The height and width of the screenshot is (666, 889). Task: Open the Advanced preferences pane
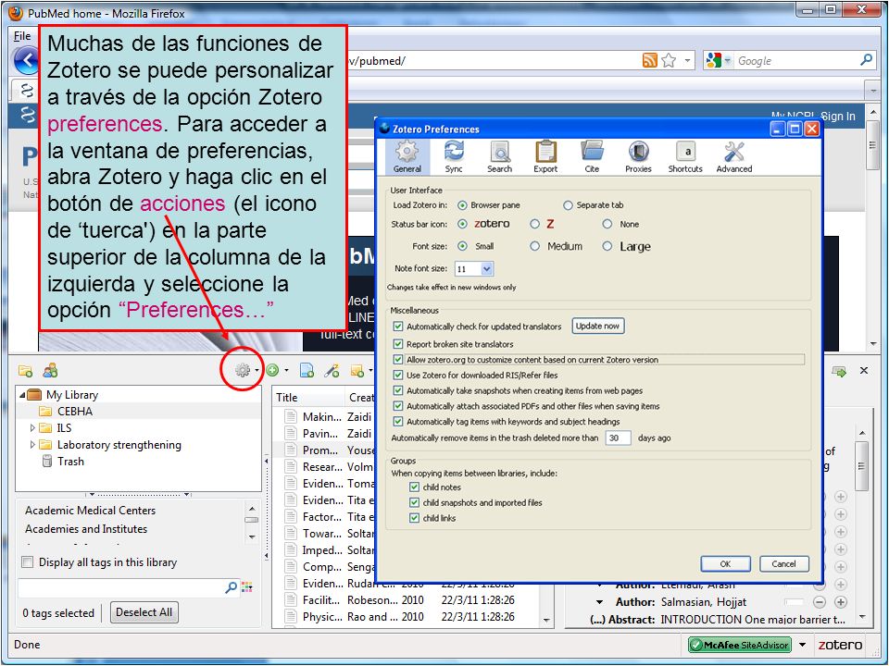(x=734, y=157)
